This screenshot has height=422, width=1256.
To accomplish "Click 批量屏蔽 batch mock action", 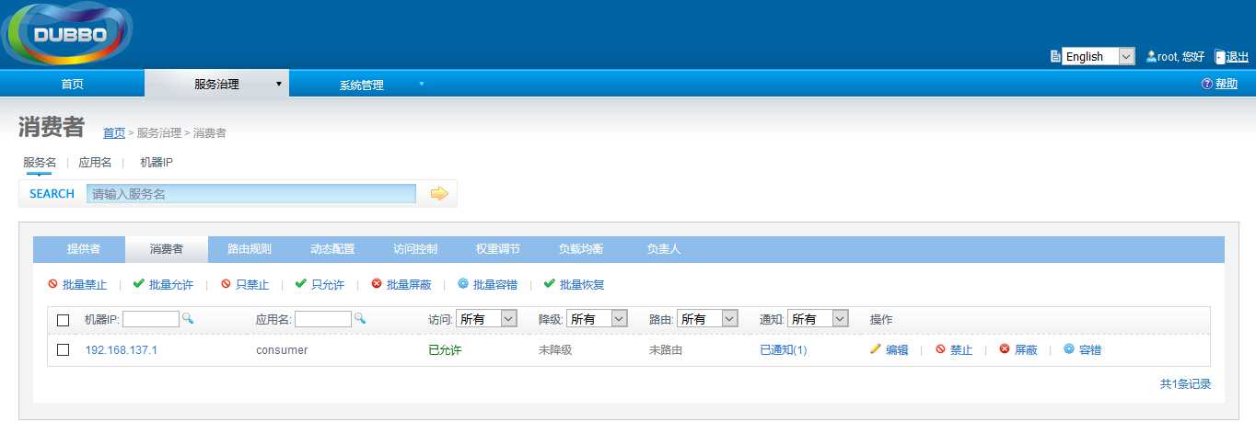I will (x=401, y=285).
